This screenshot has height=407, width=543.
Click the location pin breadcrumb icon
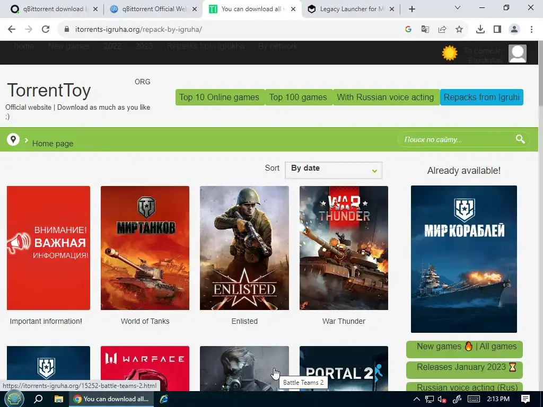13,139
